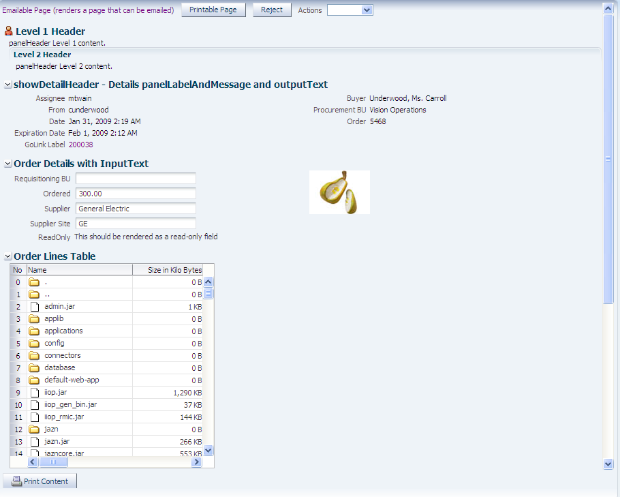The height and width of the screenshot is (497, 620).
Task: Collapse the Order Details with InputText section
Action: (x=7, y=164)
